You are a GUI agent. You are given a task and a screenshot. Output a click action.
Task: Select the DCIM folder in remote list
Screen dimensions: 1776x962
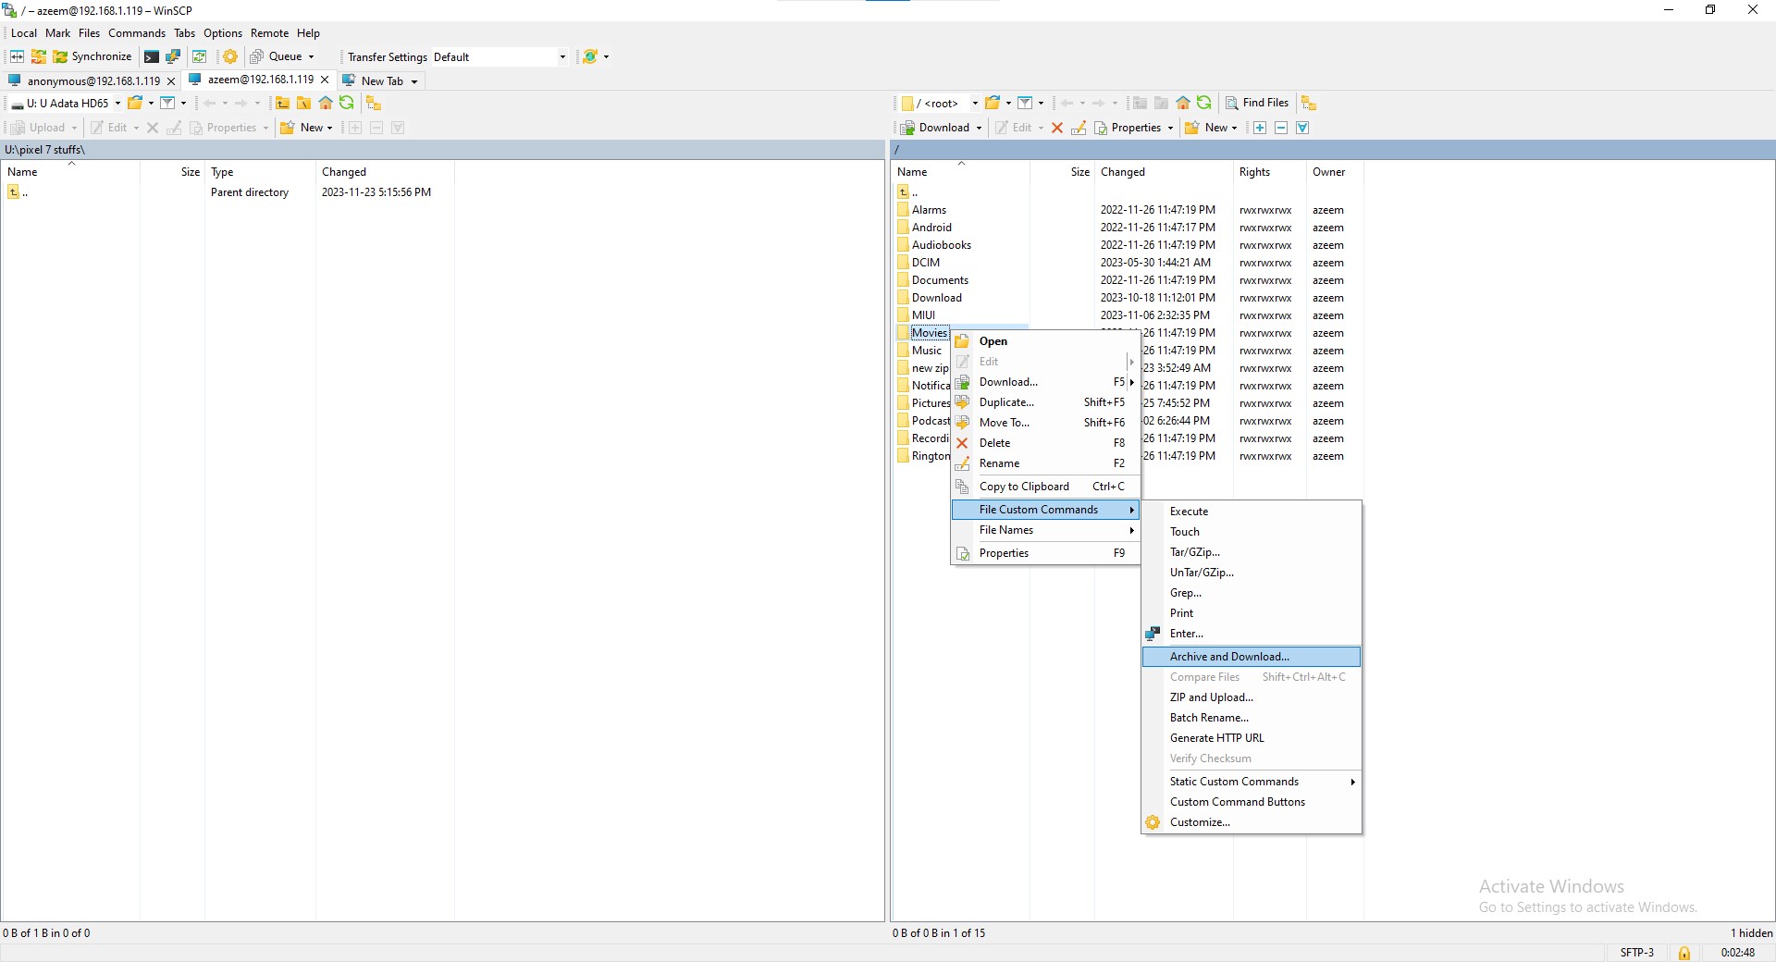[x=925, y=263]
